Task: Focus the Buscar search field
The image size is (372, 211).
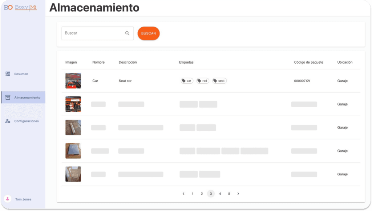Action: (93, 33)
